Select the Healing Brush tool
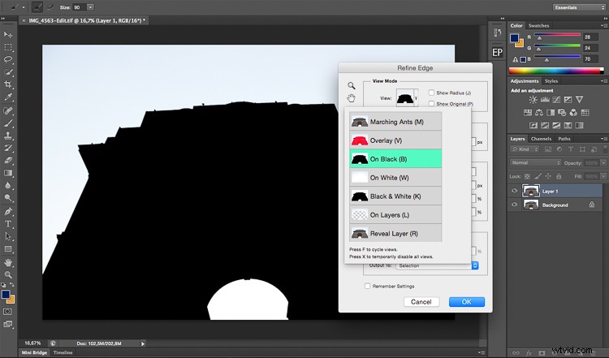Screen dimensions: 609x358 (x=8, y=110)
